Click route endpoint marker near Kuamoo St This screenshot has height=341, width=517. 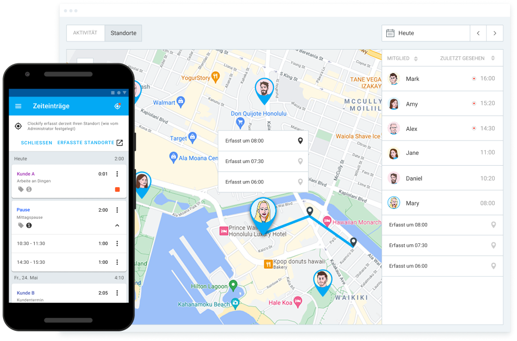click(353, 242)
